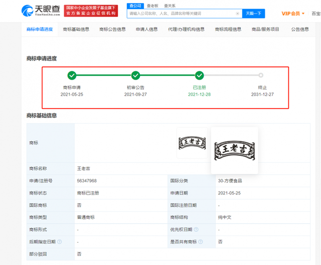
Task: Click the help icon beside 是否共有商标
Action: 201,241
